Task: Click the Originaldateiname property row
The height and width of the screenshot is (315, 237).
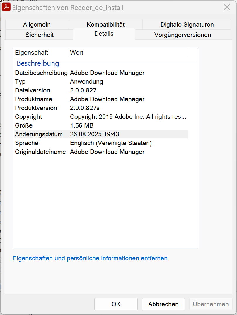Action: coord(40,152)
